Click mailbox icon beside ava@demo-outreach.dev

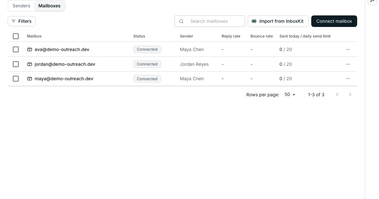(30, 49)
